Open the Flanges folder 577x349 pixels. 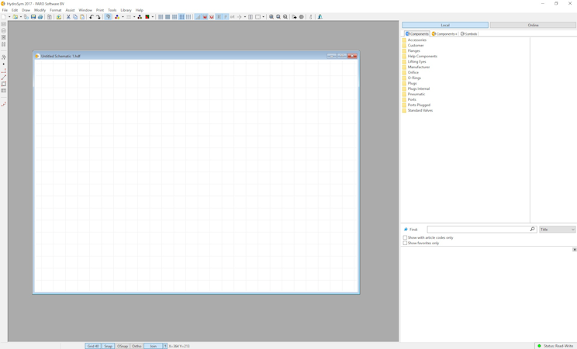click(x=413, y=51)
